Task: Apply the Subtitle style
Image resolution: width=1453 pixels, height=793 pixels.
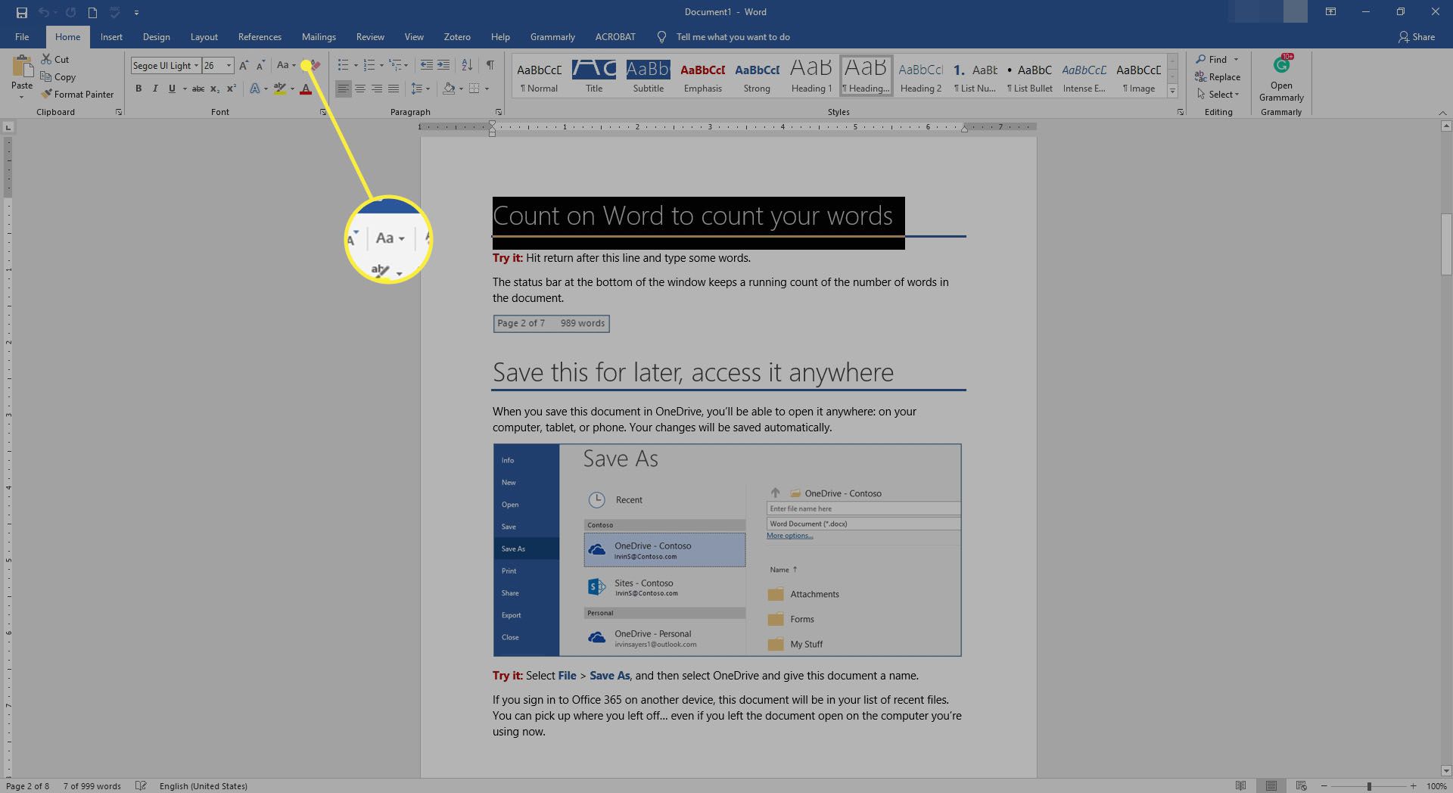Action: point(649,75)
